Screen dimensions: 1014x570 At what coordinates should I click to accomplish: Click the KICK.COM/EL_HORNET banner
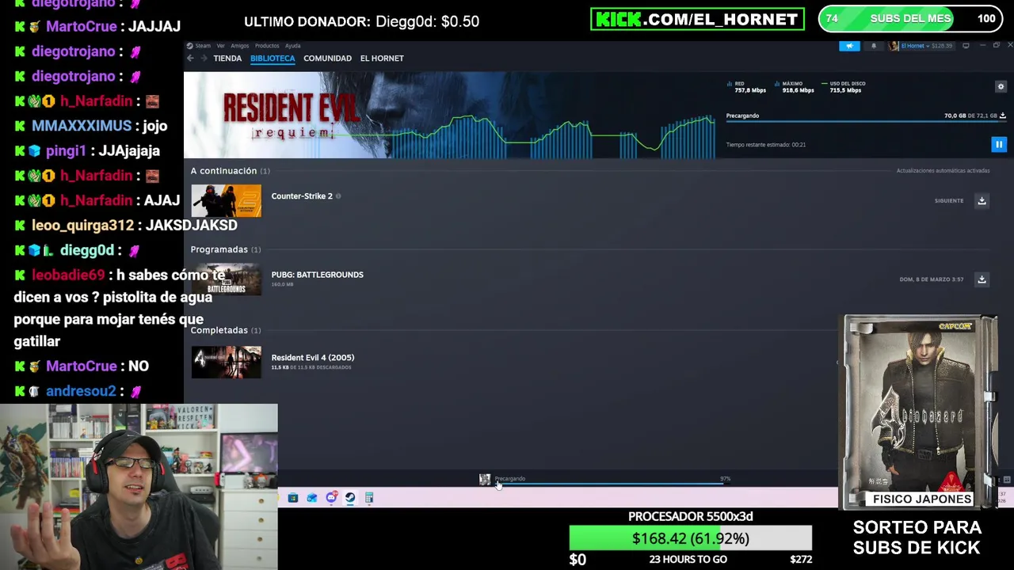point(697,19)
